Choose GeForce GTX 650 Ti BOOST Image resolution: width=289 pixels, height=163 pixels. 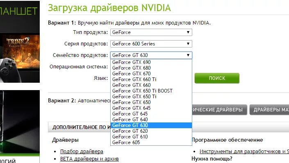click(x=151, y=91)
